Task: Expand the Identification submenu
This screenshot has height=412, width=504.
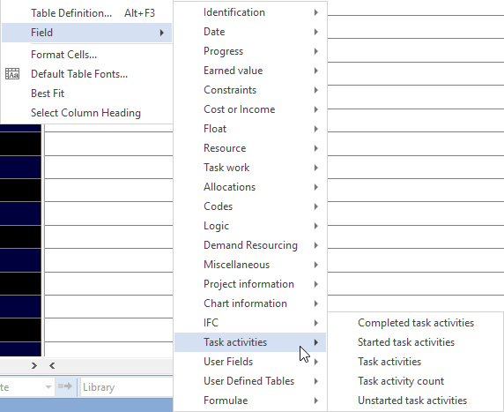Action: coord(250,12)
